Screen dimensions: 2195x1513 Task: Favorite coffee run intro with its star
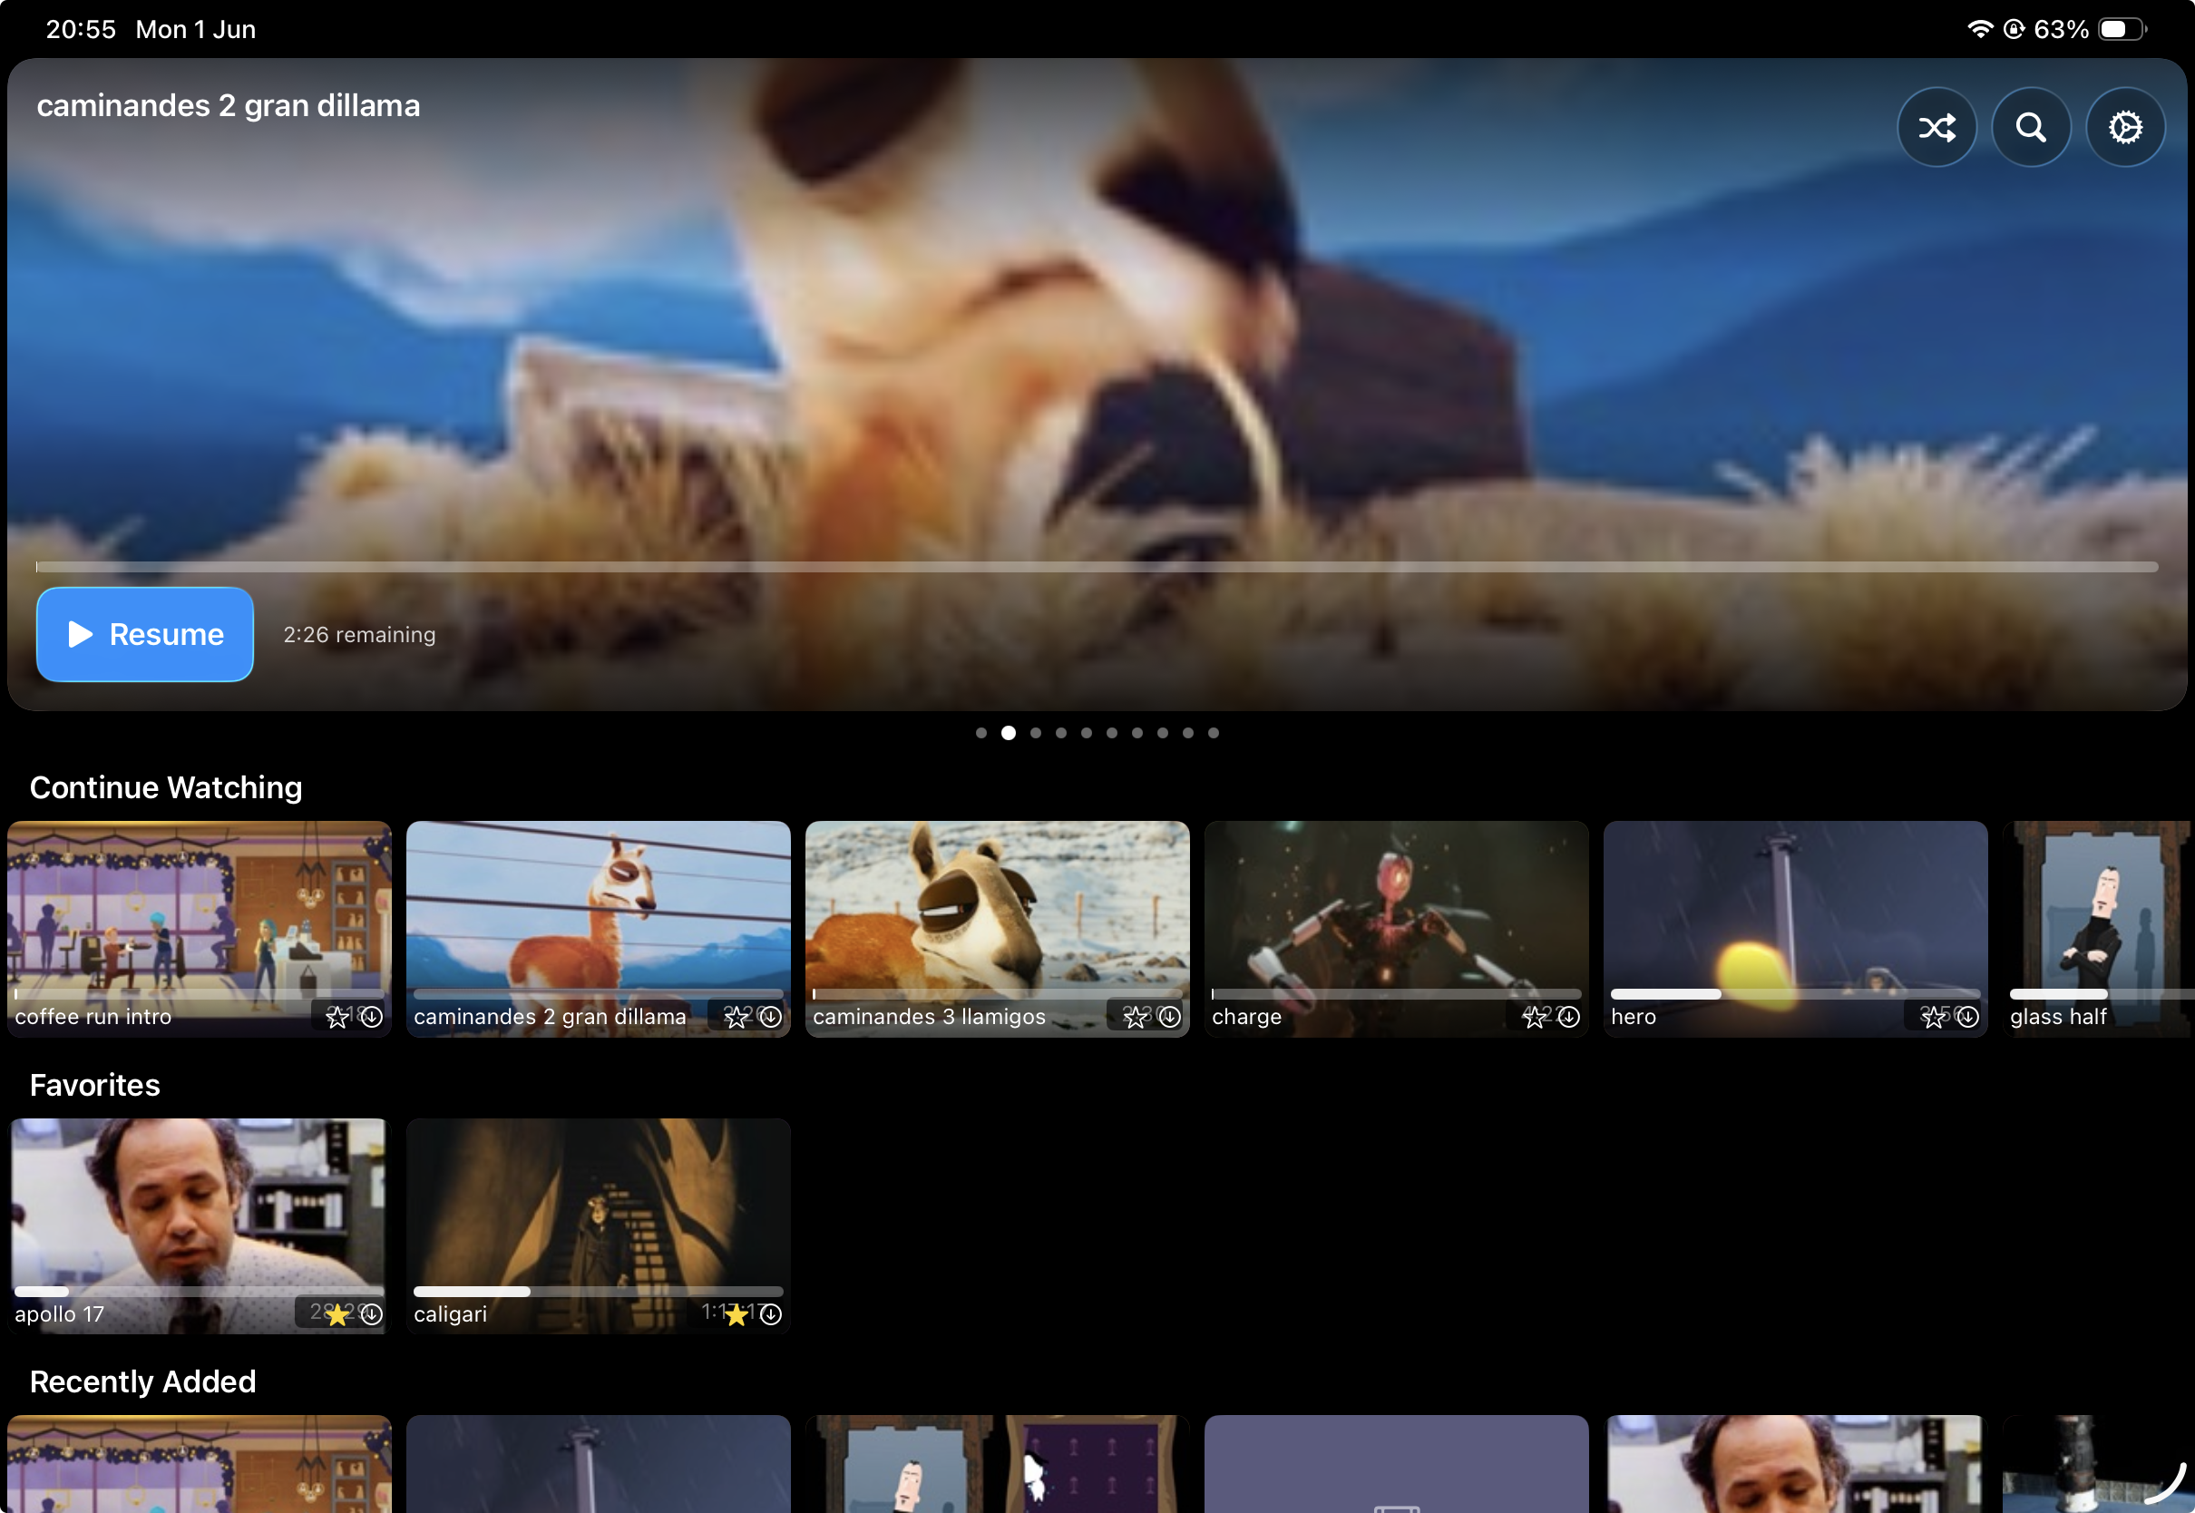coord(337,1017)
